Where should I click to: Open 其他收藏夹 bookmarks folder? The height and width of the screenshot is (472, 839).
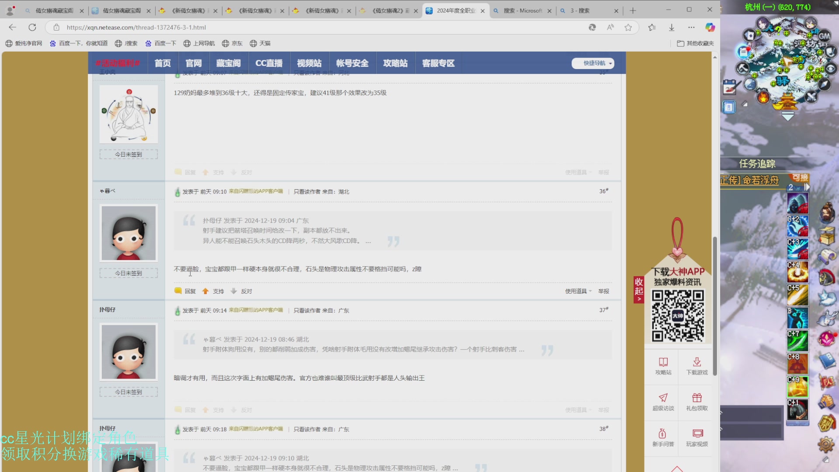695,43
